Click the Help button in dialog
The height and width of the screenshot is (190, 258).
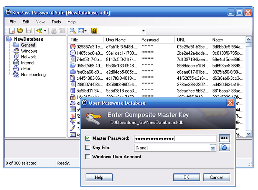coord(99,177)
